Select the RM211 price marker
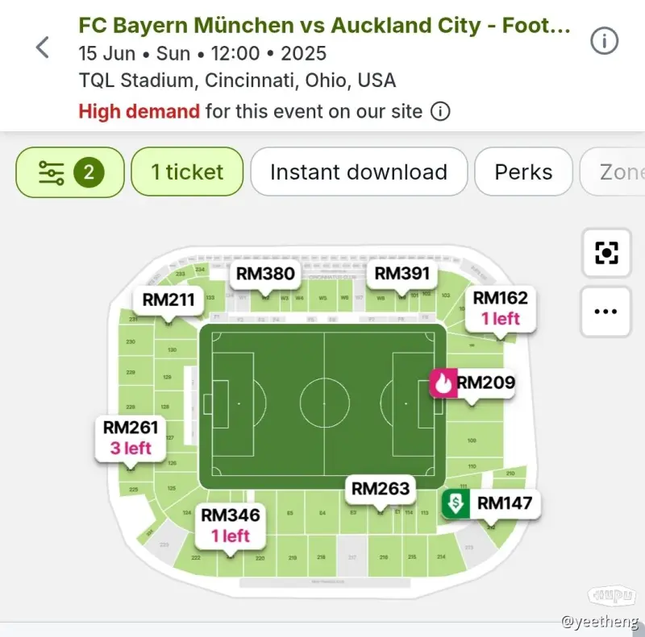 pyautogui.click(x=169, y=300)
